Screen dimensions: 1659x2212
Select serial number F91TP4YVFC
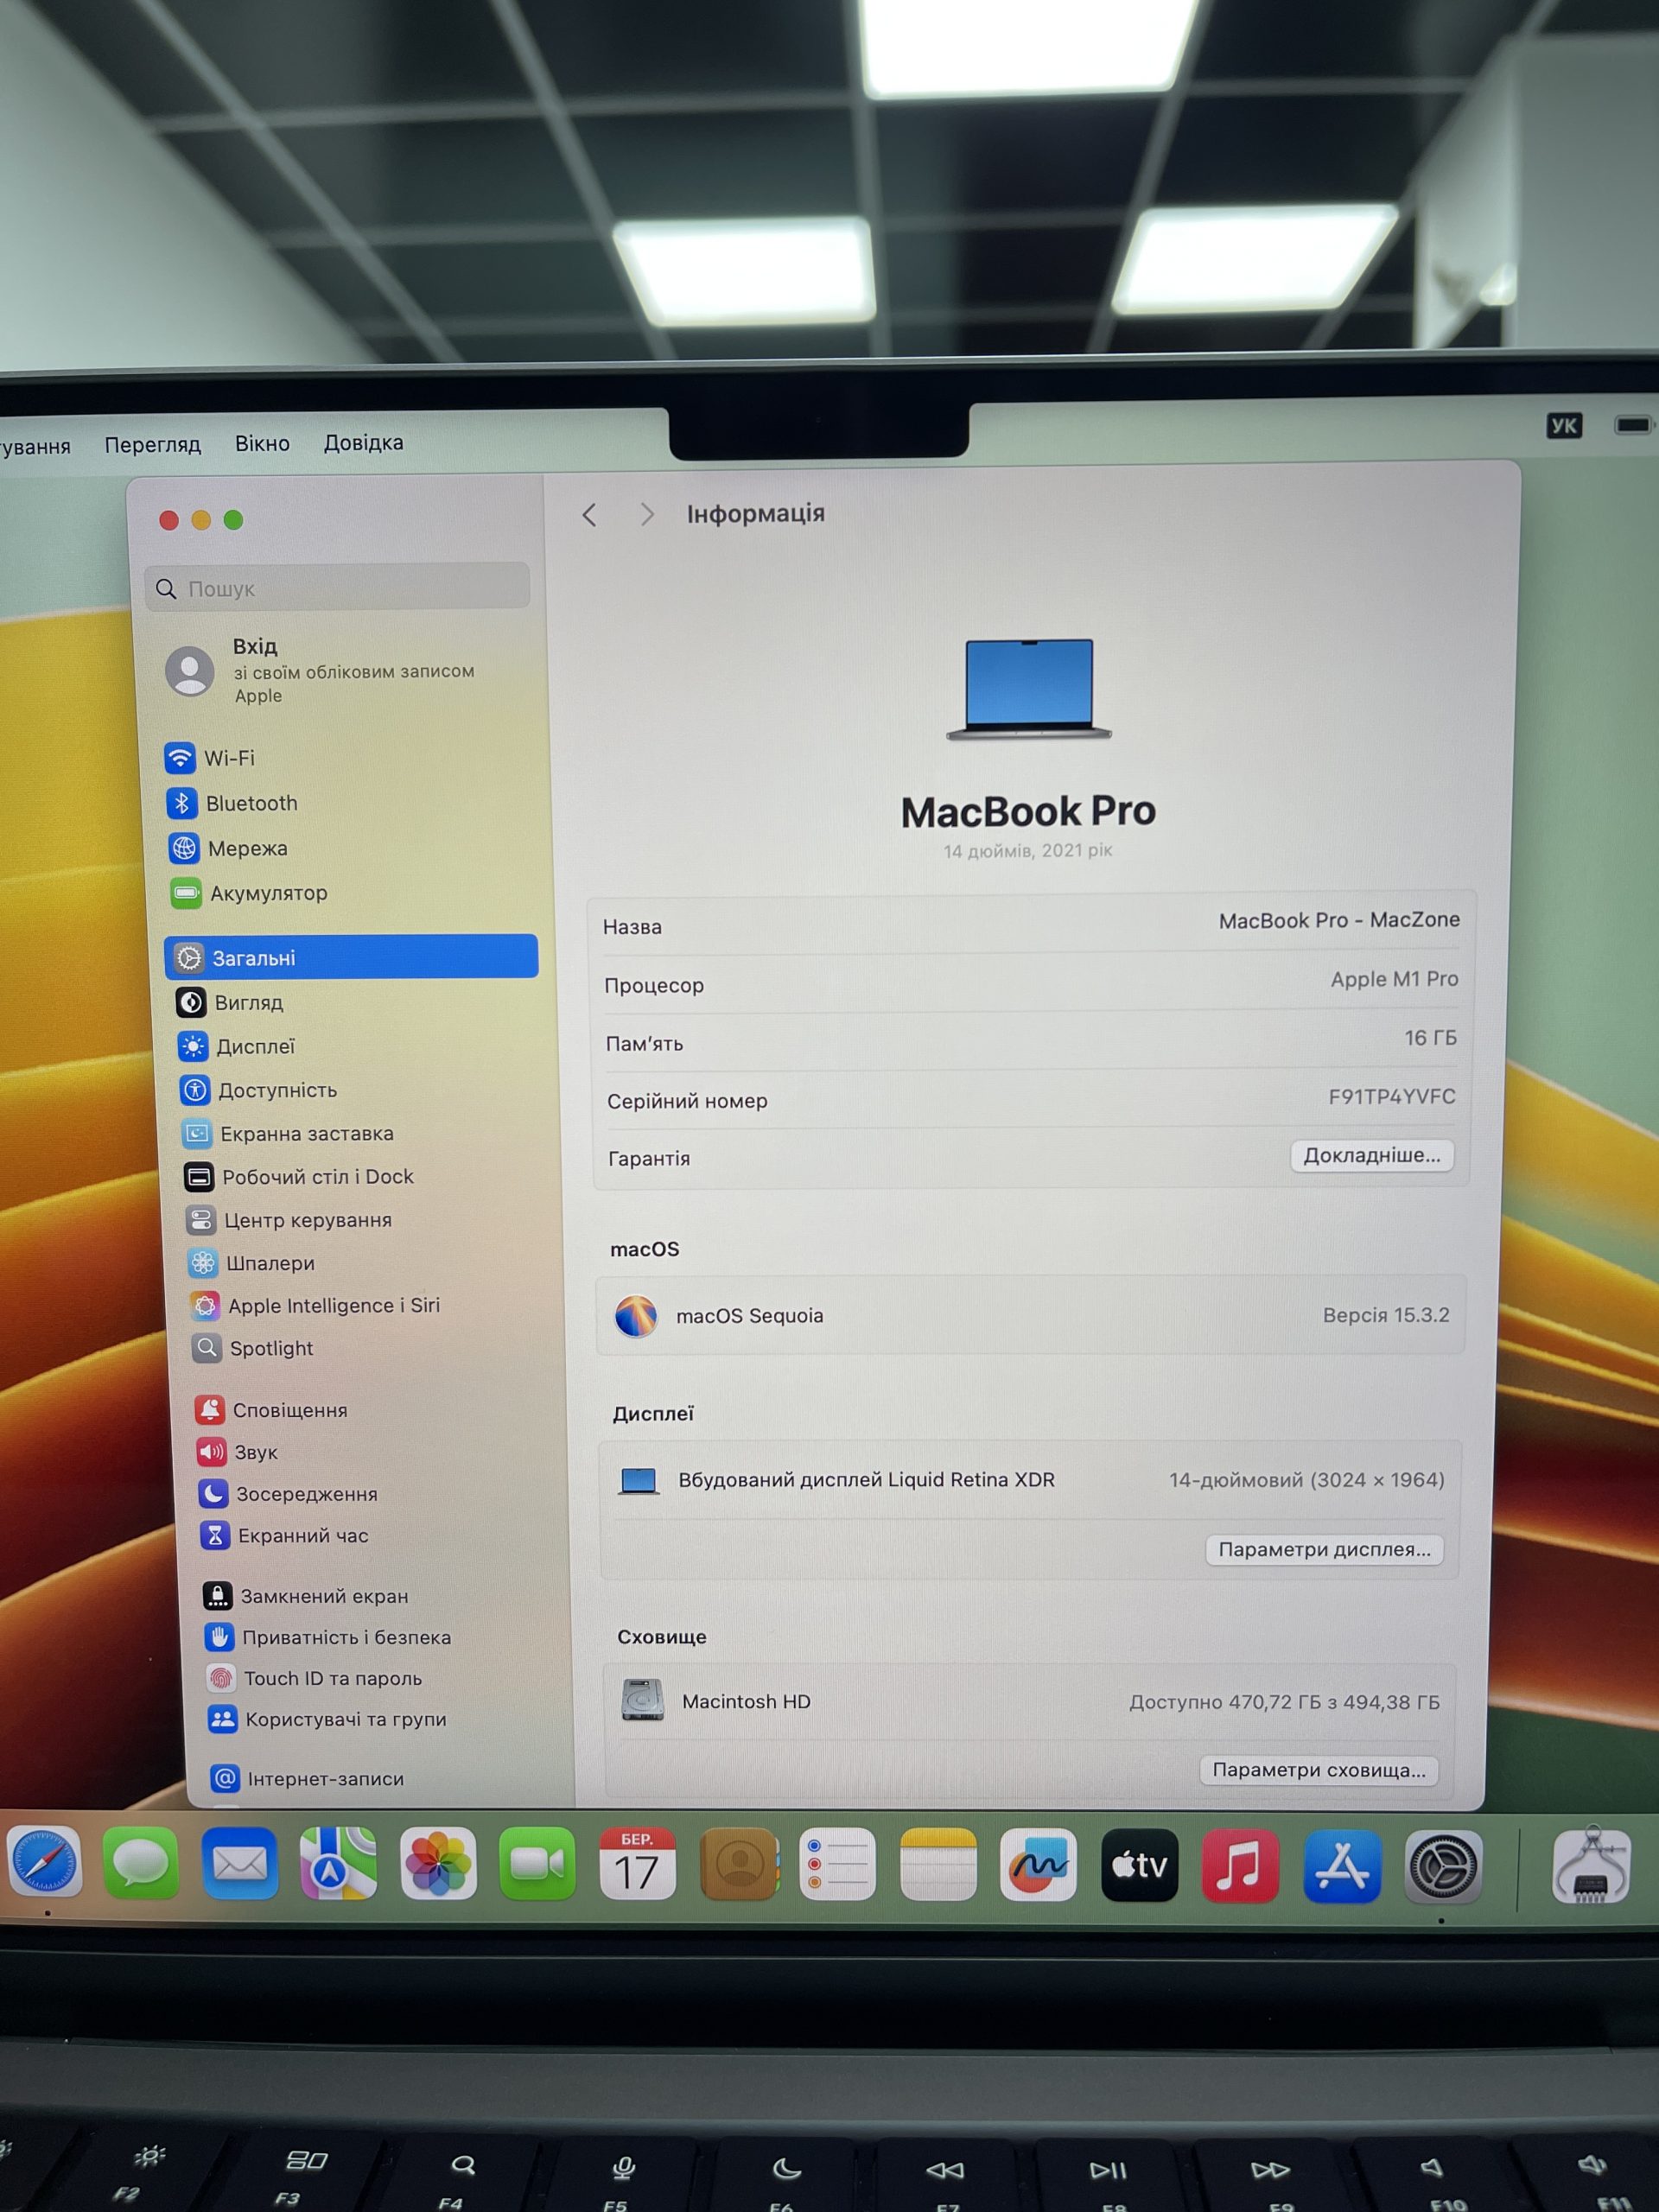point(1391,1096)
